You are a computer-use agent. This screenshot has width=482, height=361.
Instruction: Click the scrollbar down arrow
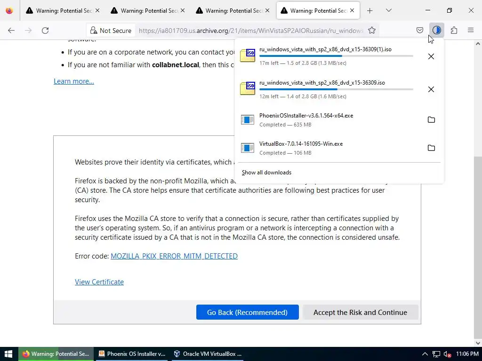(x=478, y=343)
